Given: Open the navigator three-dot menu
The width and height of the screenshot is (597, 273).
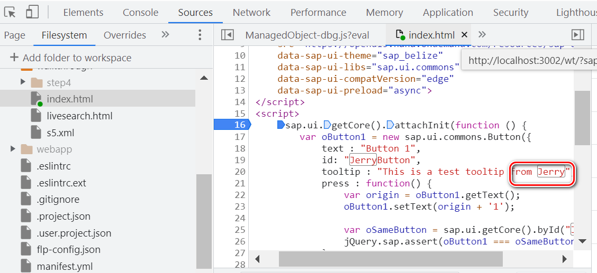Looking at the screenshot, I should point(200,35).
